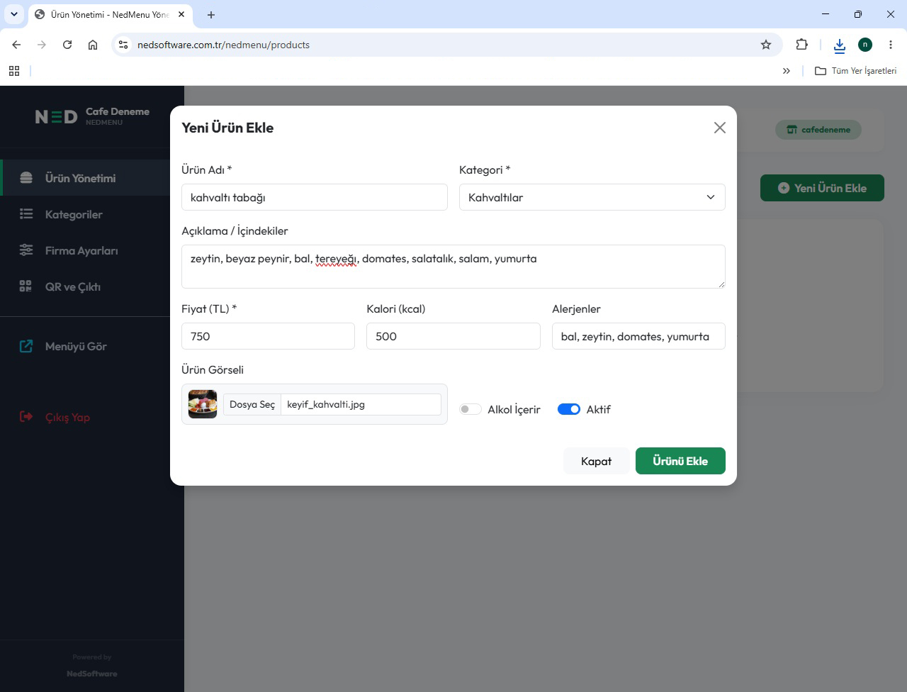Click into the Fiyat (TL) field

point(268,336)
